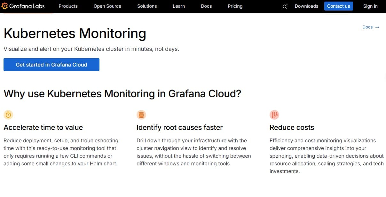Click the stopwatch icon above Accelerate time to value

8,114
